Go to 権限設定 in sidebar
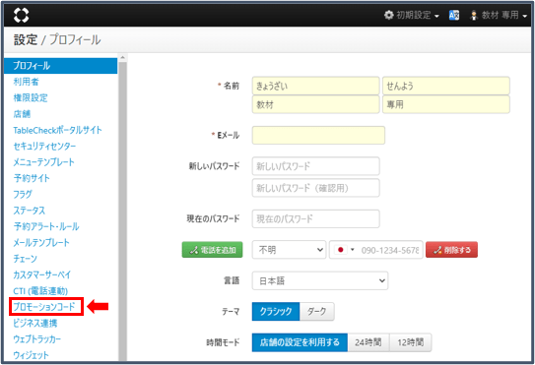Image resolution: width=535 pixels, height=365 pixels. (31, 97)
